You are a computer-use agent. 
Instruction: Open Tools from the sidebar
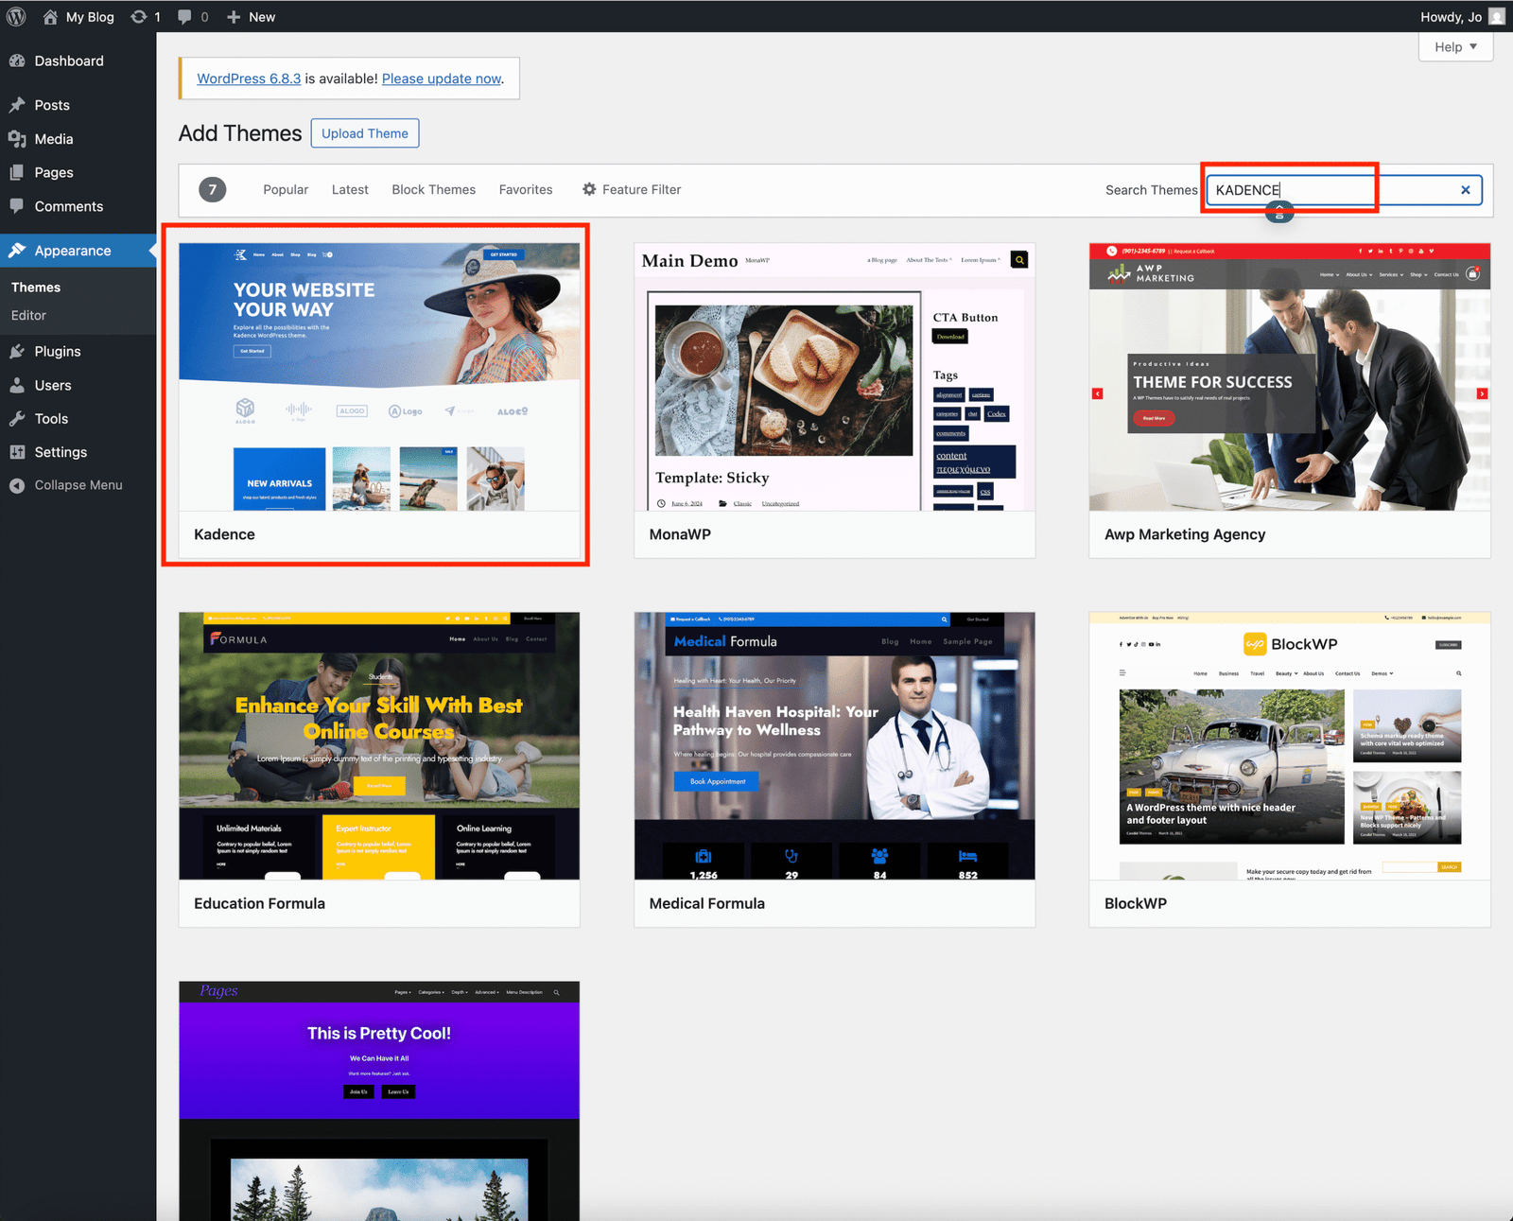51,418
